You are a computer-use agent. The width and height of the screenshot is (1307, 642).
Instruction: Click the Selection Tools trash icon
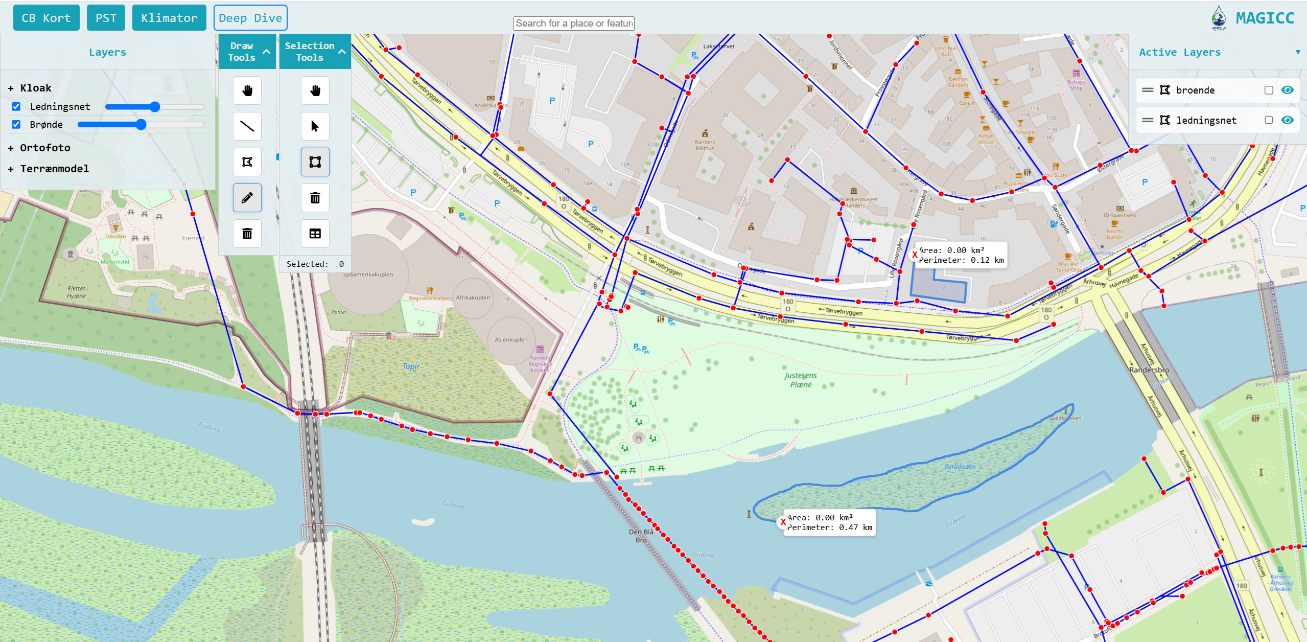pyautogui.click(x=315, y=198)
